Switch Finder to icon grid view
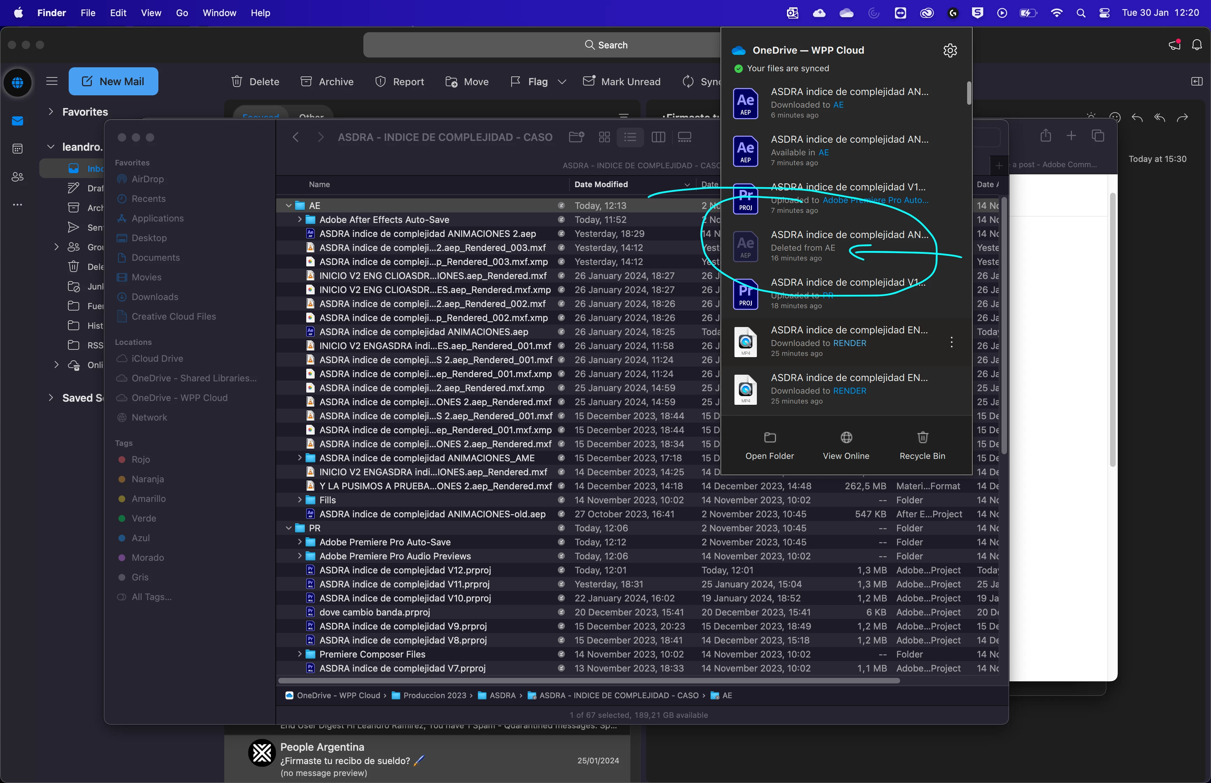Screen dimensions: 1211x783 pos(604,137)
